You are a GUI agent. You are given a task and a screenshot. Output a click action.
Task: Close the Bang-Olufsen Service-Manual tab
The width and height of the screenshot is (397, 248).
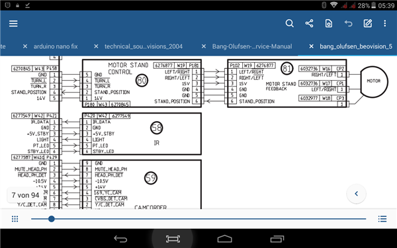click(x=204, y=46)
